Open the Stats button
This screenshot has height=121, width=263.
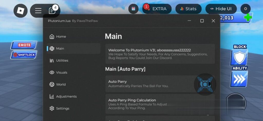(188, 9)
